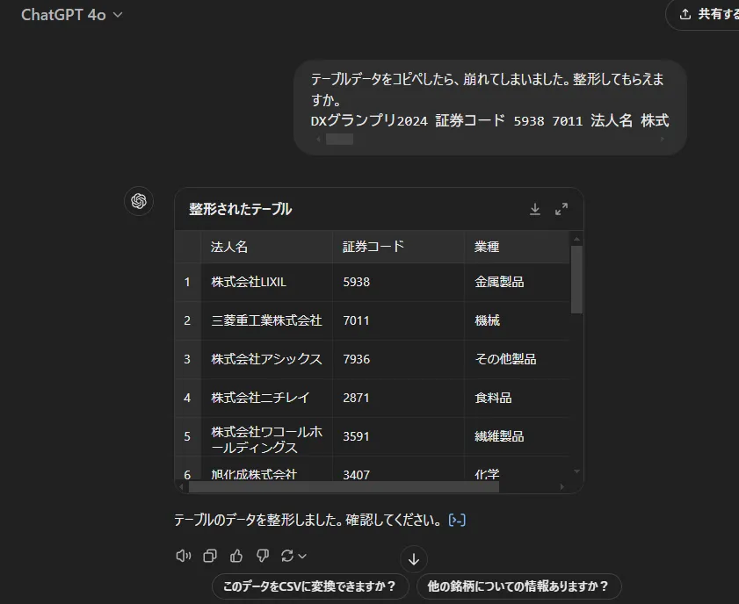Click the user message scroll right arrow
Screen dimensions: 739x604
[662, 139]
